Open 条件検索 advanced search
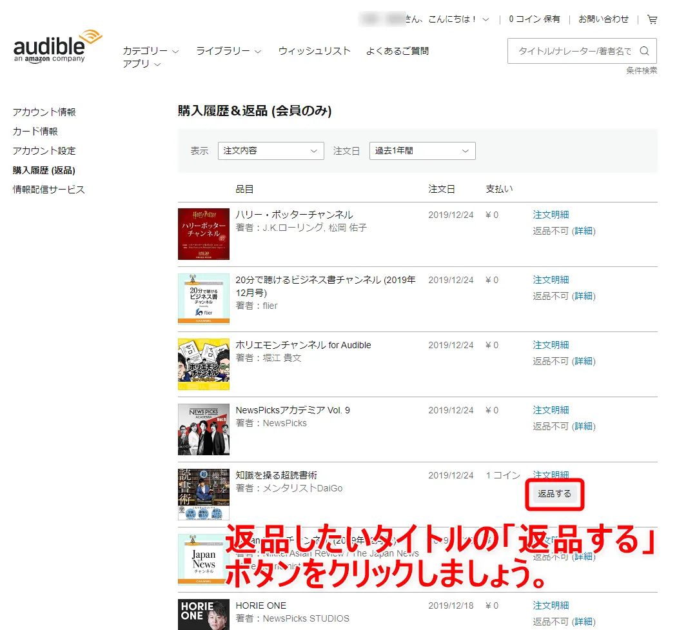The image size is (677, 630). [642, 70]
